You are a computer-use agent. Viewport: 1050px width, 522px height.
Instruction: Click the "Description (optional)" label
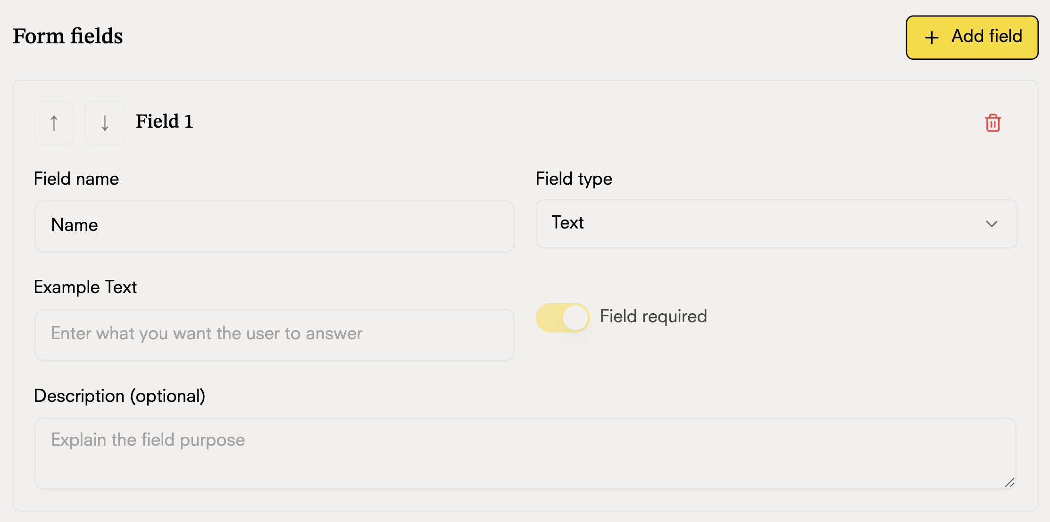[120, 396]
